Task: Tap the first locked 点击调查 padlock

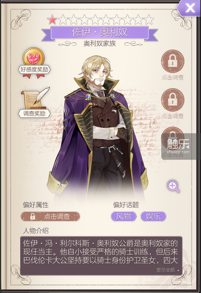Action: [173, 61]
